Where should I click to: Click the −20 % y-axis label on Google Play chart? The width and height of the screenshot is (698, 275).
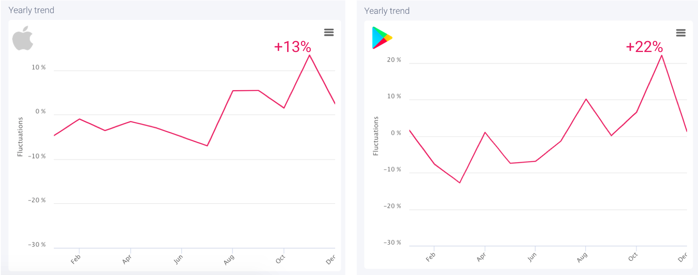coord(392,206)
